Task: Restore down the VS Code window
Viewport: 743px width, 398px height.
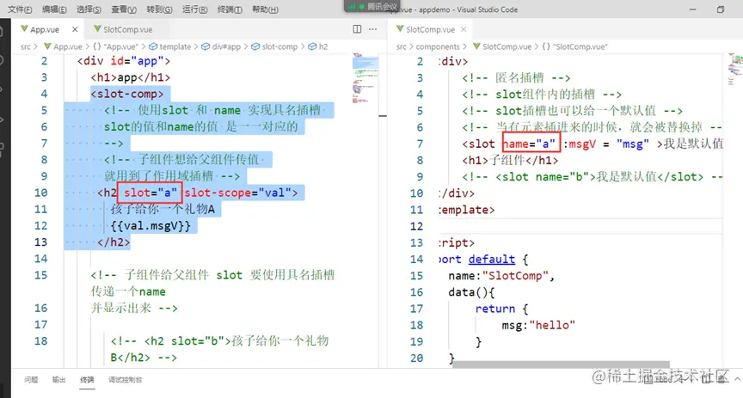Action: click(721, 9)
